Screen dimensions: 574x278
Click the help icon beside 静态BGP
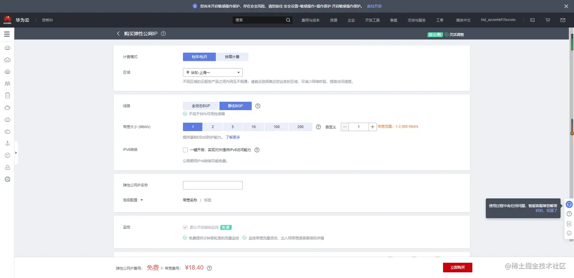[x=258, y=106]
